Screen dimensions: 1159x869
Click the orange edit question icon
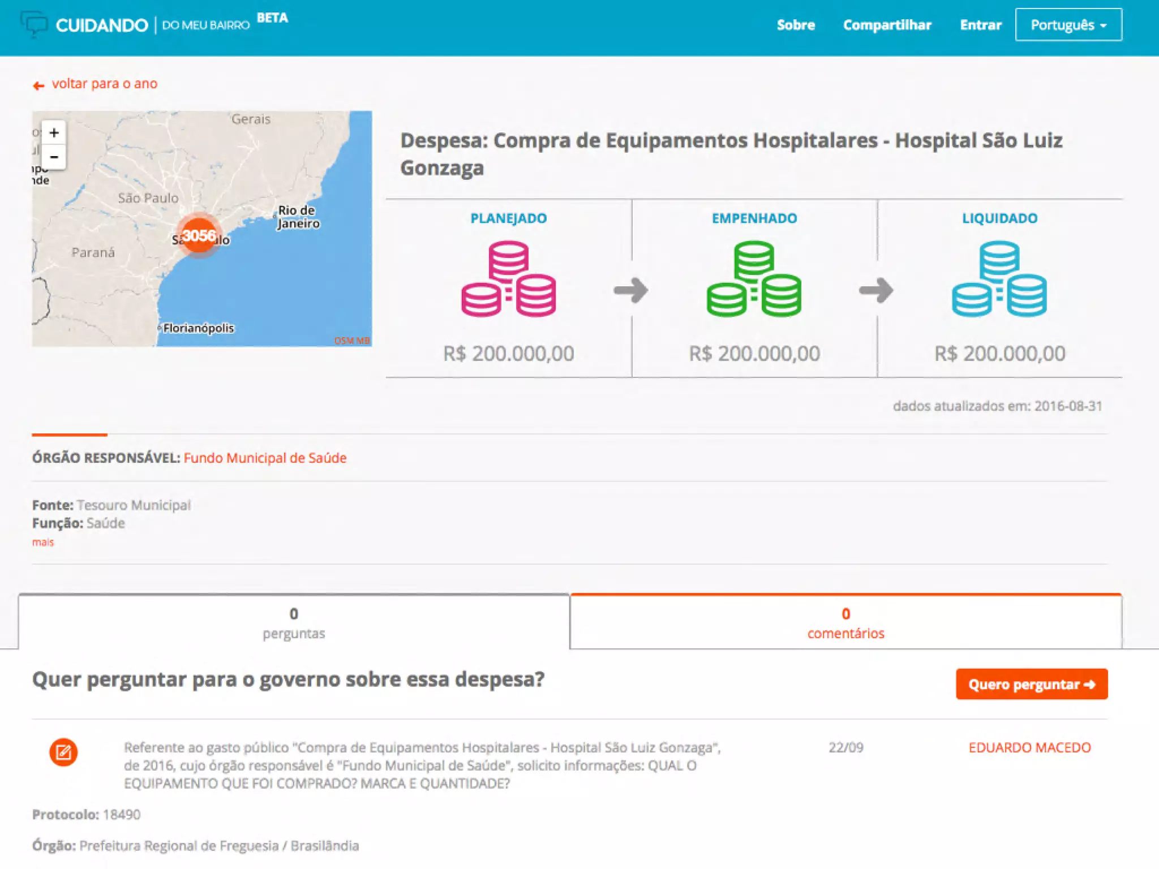63,752
